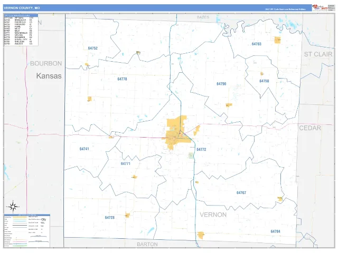This screenshot has width=338, height=253.
Task: Click the green park area south of Nevada
Action: pos(191,155)
